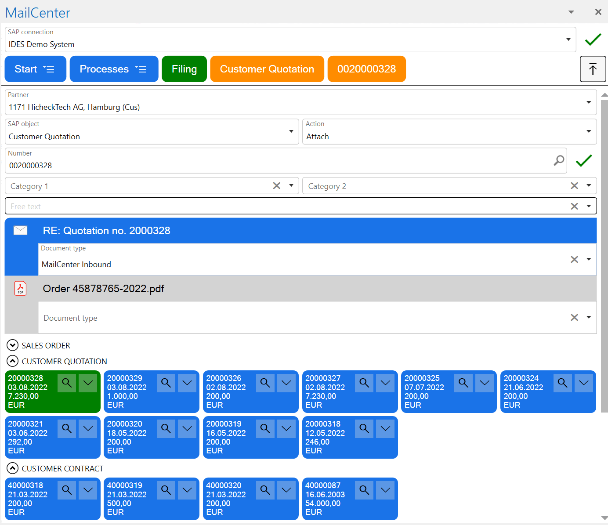This screenshot has width=608, height=525.
Task: Click the envelope icon on the email row
Action: click(20, 230)
